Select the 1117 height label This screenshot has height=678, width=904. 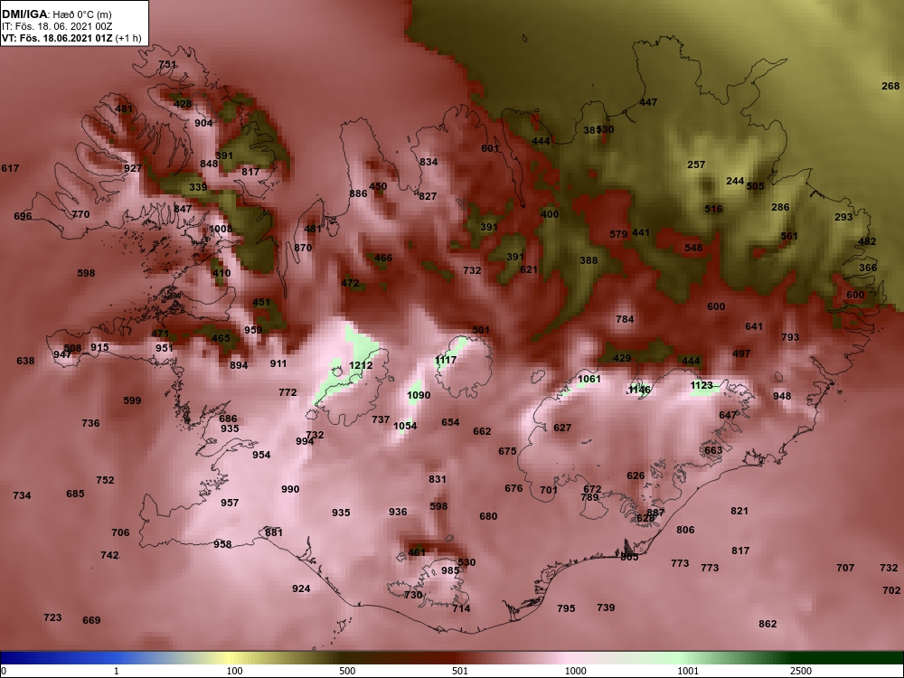tap(446, 360)
